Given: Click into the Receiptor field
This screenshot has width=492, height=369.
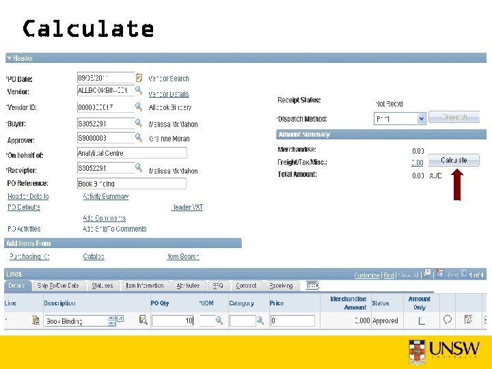Looking at the screenshot, I should [x=106, y=168].
